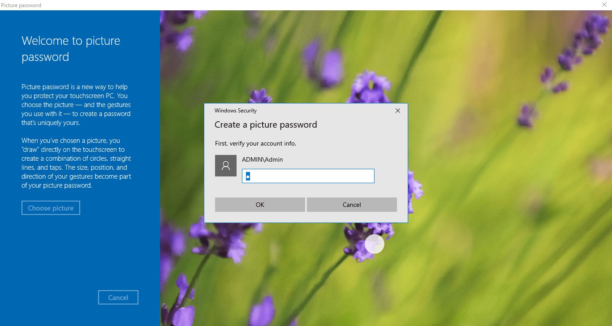Focus the account password input field
612x326 pixels.
(x=308, y=176)
